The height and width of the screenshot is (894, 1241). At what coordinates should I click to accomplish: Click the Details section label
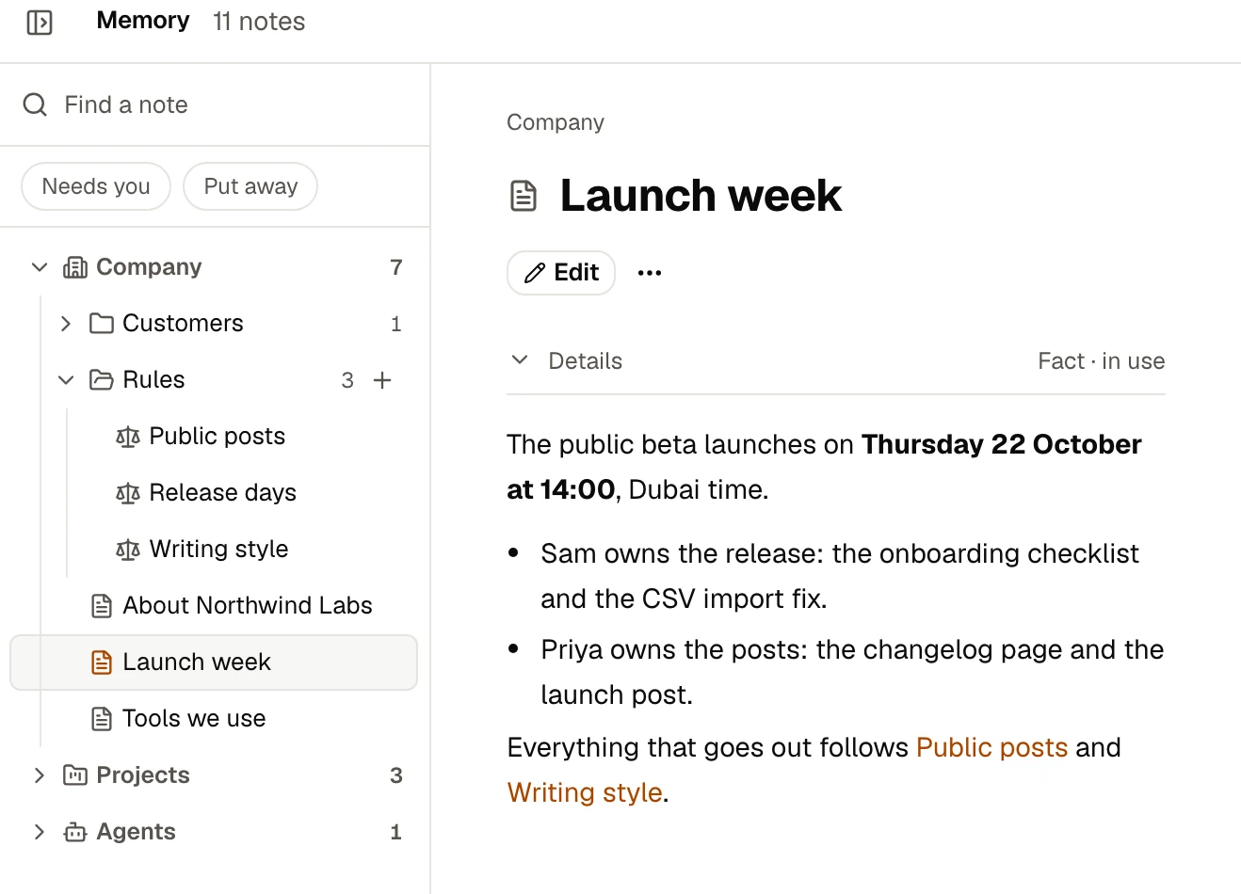(586, 360)
